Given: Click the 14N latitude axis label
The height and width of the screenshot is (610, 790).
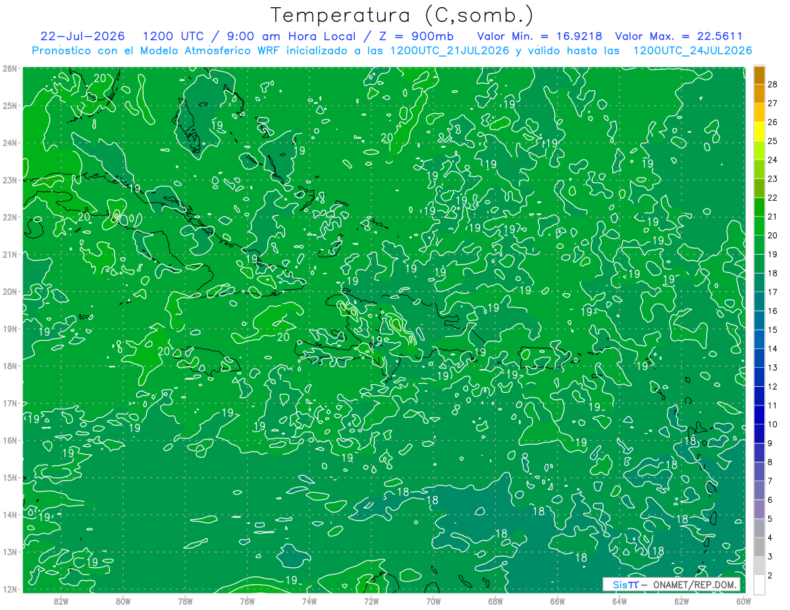Looking at the screenshot, I should (9, 515).
